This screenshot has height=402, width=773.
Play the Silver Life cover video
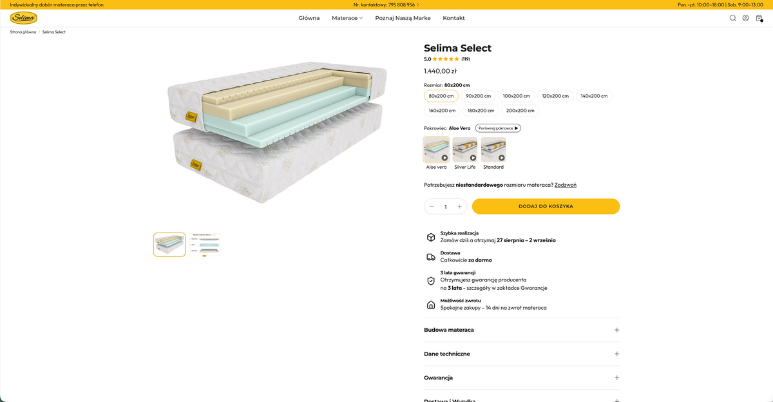(473, 158)
